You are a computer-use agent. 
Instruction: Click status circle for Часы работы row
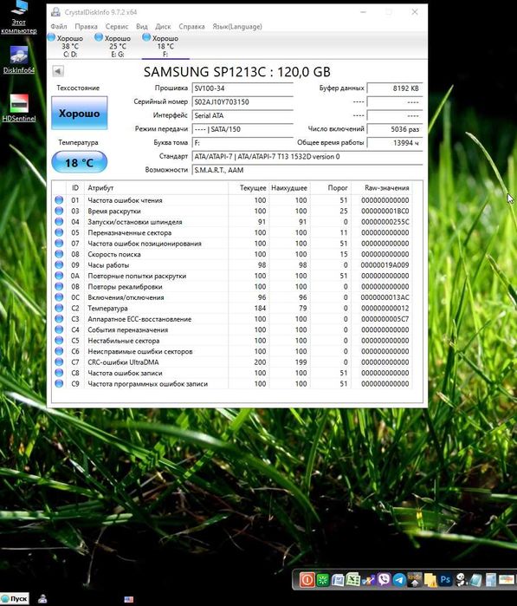[59, 264]
